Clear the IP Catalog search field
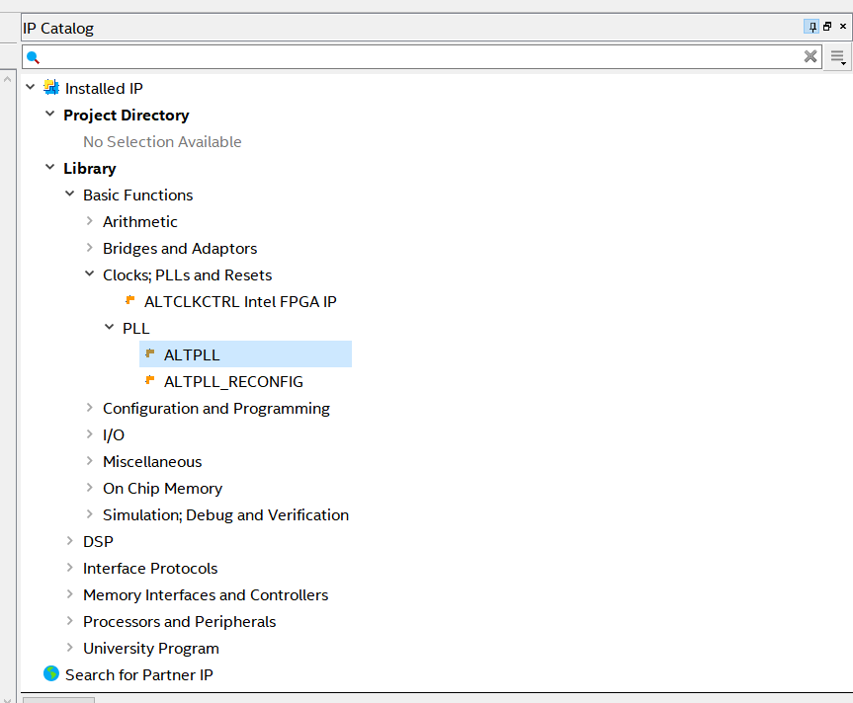The height and width of the screenshot is (703, 853). pos(810,56)
